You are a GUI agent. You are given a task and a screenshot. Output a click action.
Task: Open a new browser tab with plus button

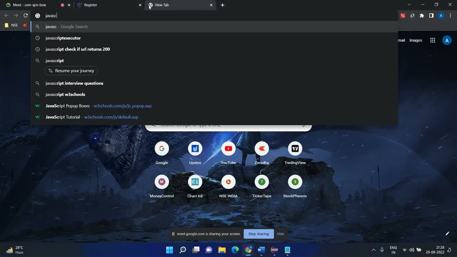pos(222,5)
